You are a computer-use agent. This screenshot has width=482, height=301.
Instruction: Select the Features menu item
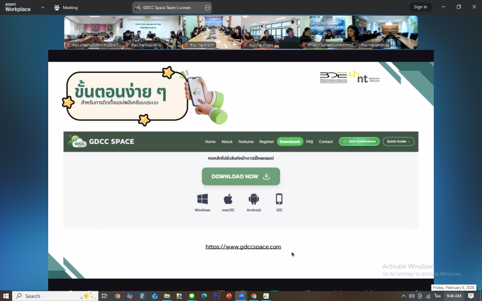[x=246, y=141]
